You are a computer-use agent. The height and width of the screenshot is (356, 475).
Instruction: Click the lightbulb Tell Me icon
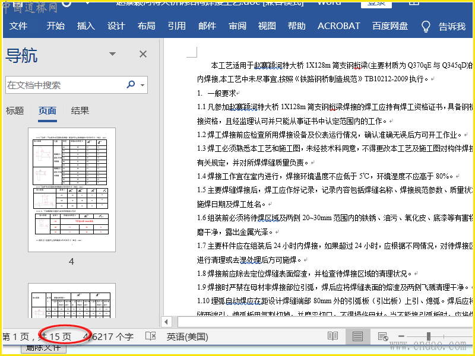click(426, 27)
